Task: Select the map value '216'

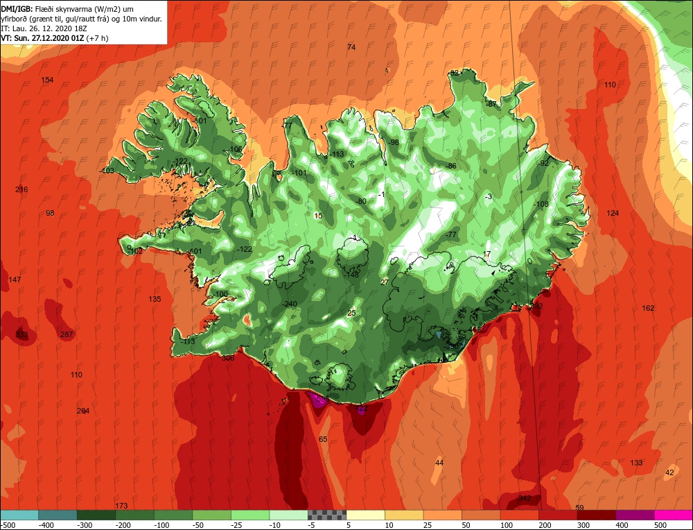Action: pos(21,189)
